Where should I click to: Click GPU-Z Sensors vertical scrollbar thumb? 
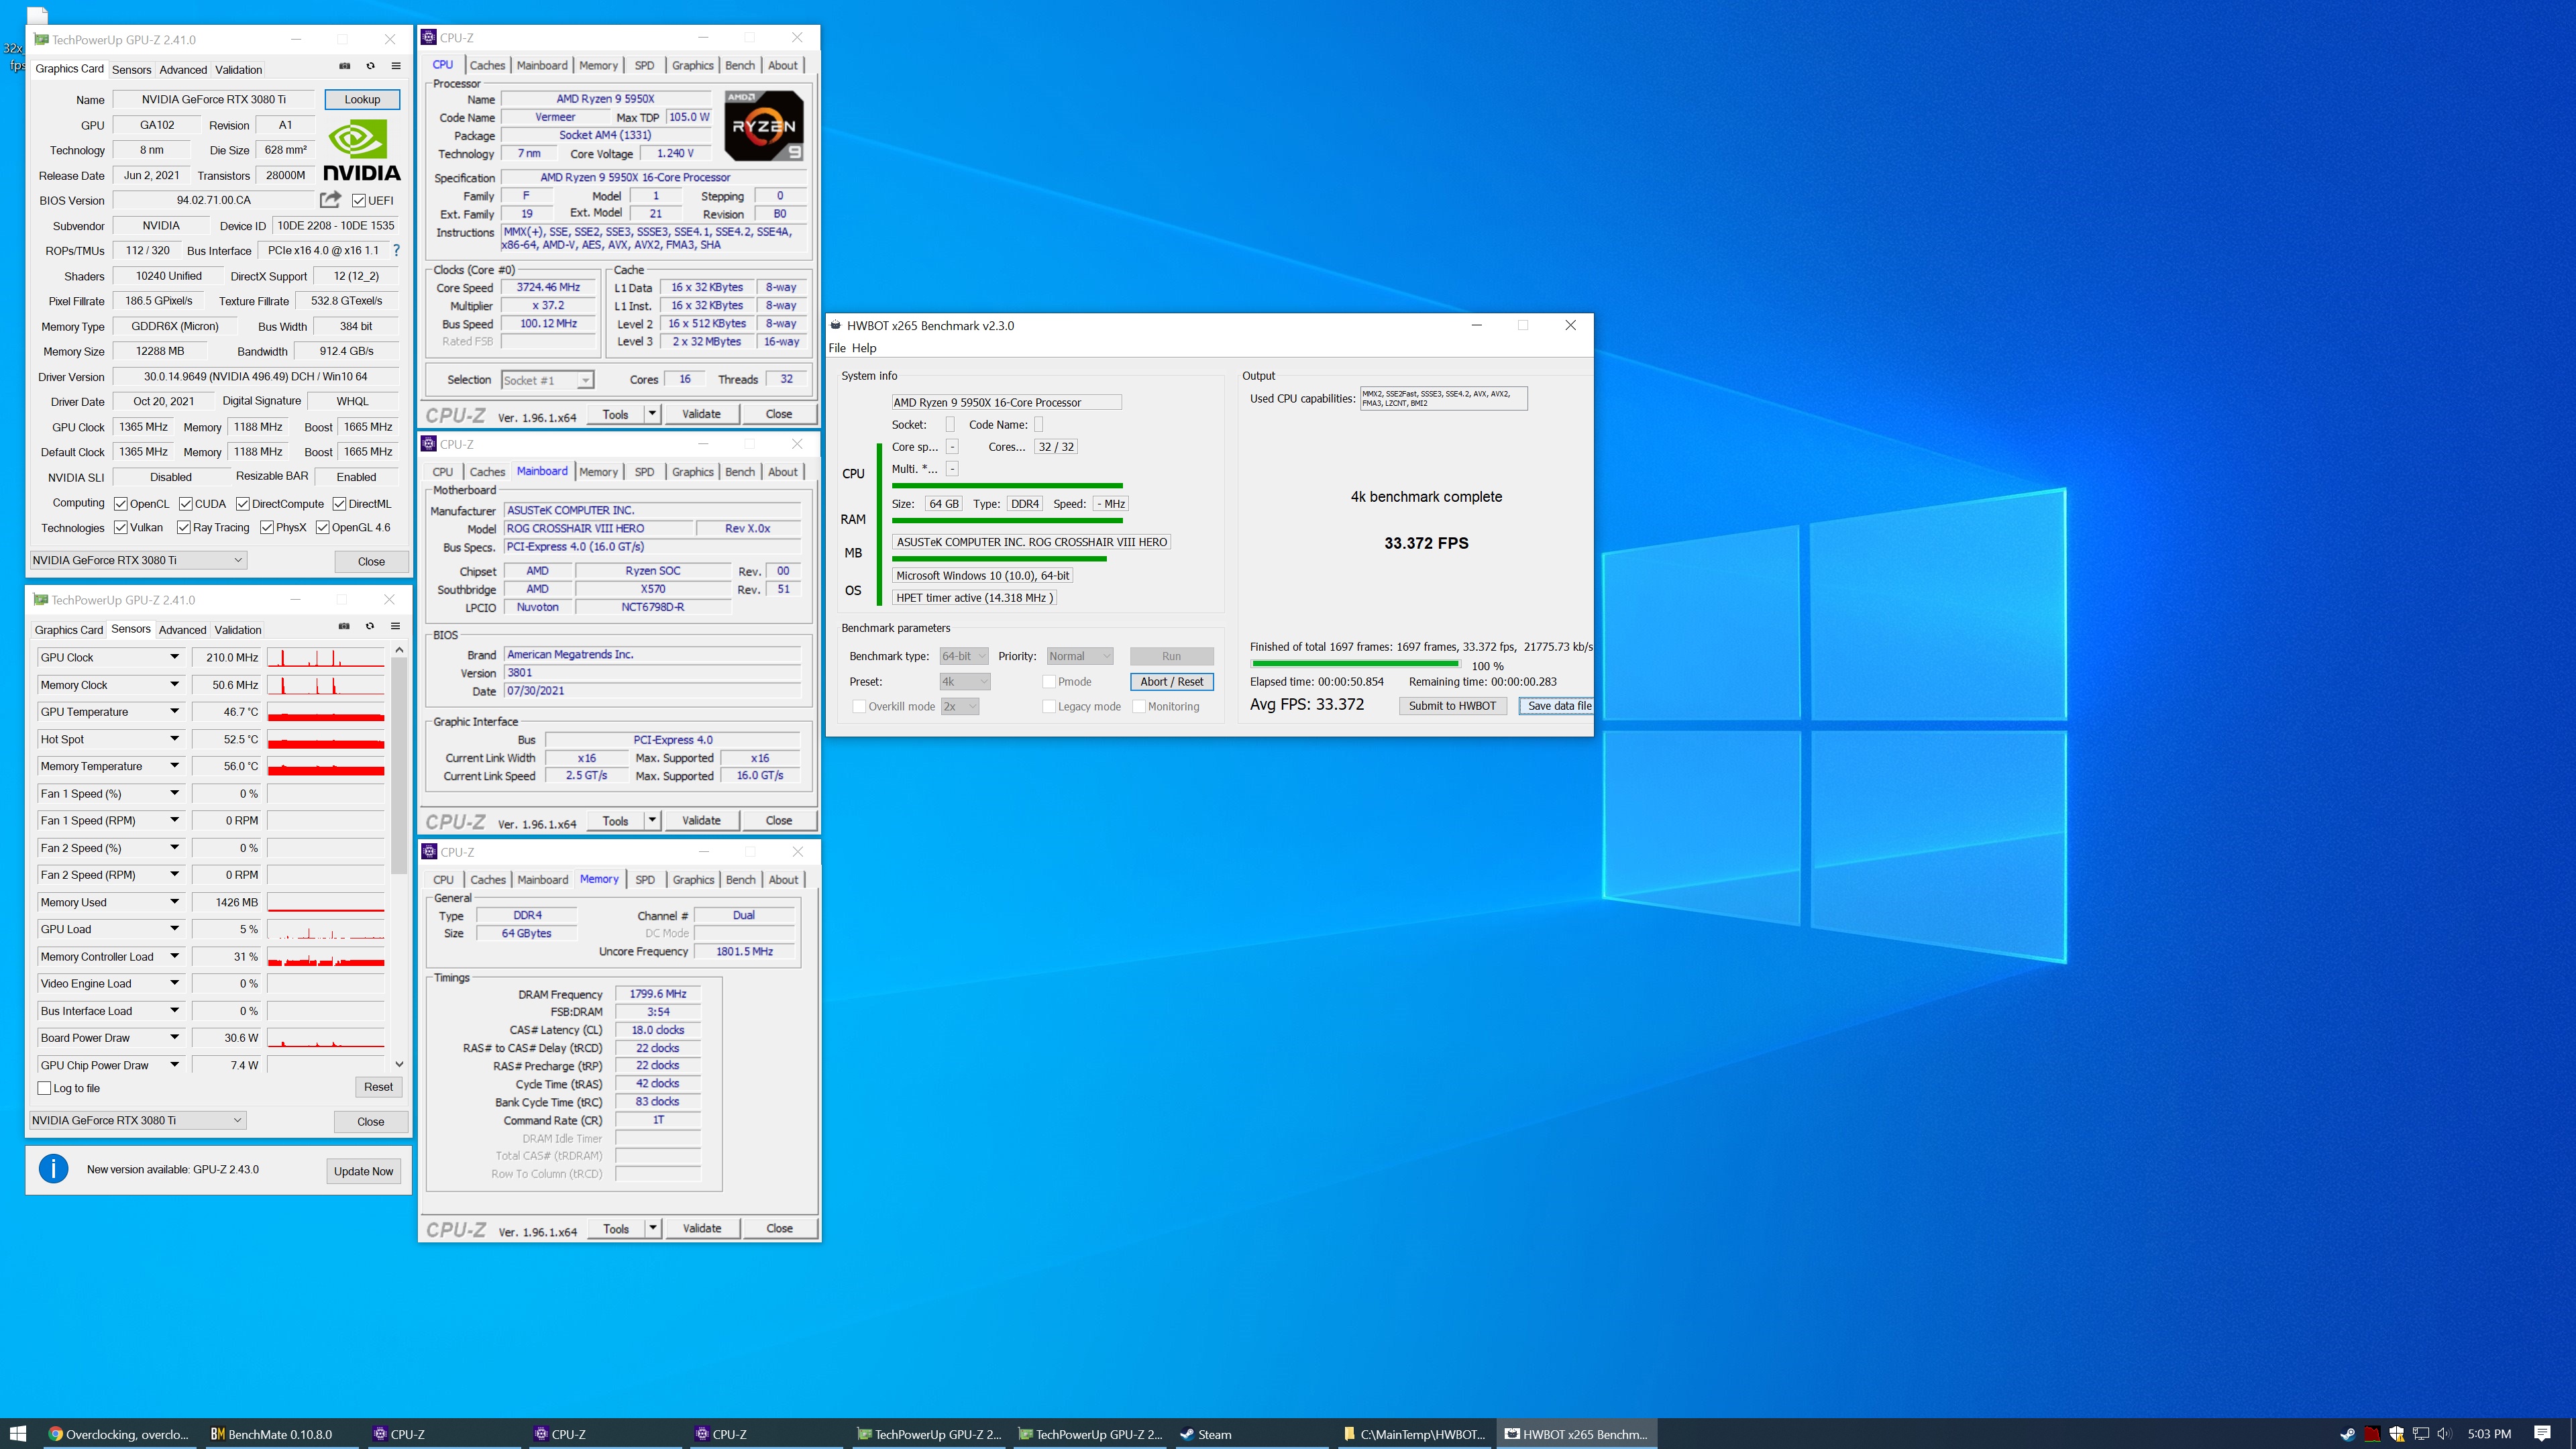click(x=399, y=765)
